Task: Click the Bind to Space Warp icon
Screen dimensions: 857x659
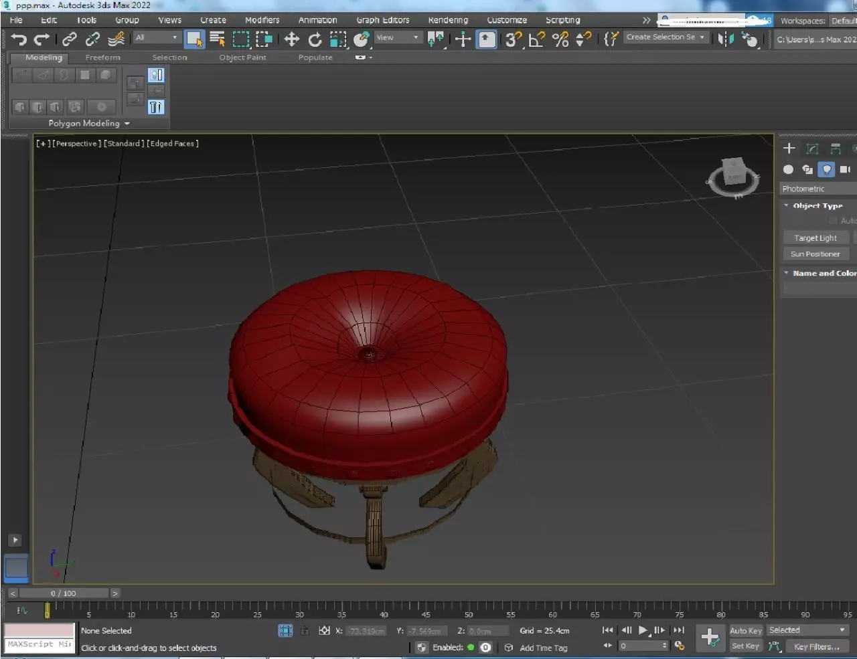Action: coord(116,39)
